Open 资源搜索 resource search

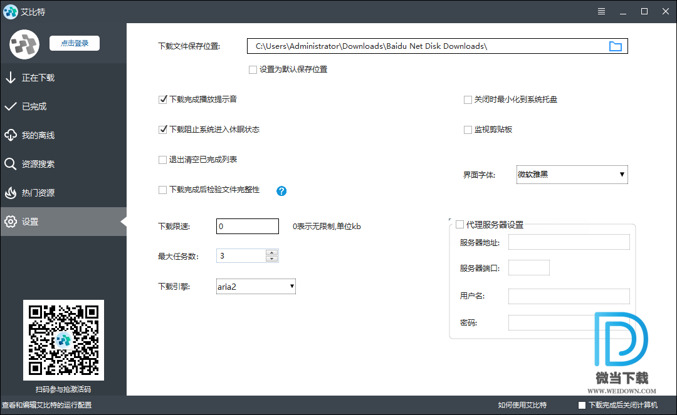pos(63,164)
